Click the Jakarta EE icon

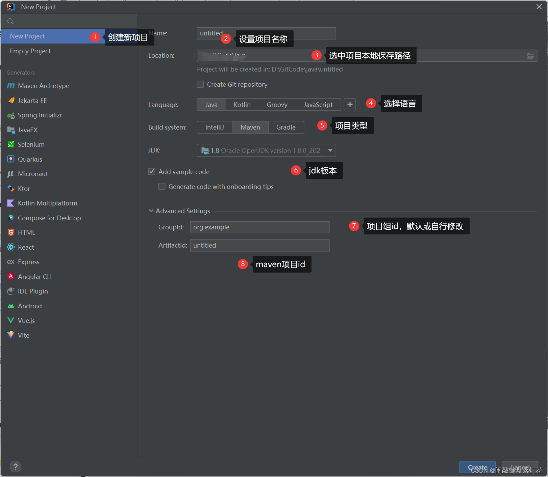[11, 100]
